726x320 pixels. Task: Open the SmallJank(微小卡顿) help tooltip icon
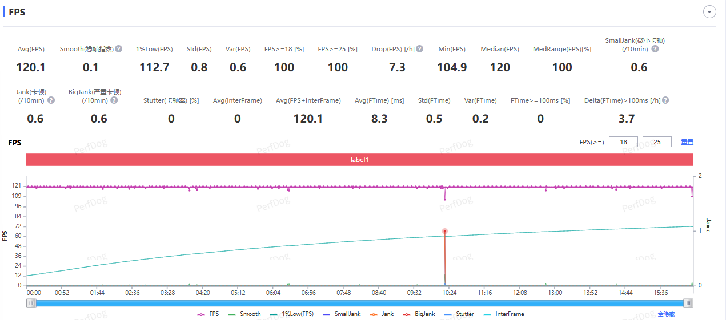655,49
